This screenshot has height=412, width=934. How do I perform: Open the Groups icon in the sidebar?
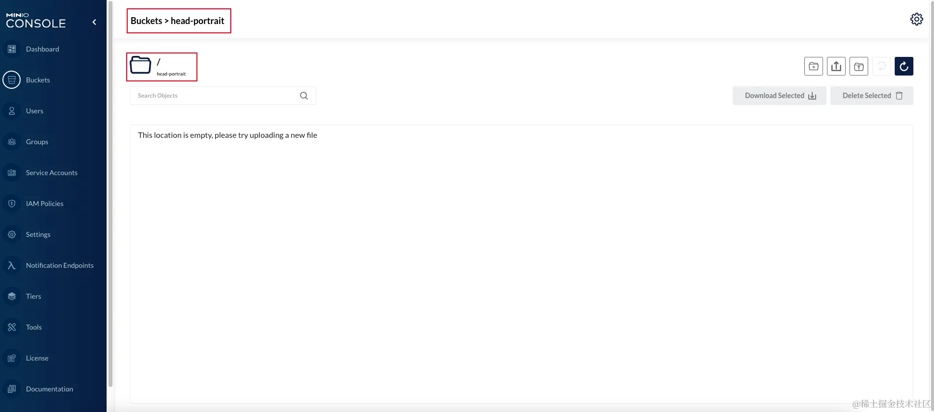[x=12, y=142]
